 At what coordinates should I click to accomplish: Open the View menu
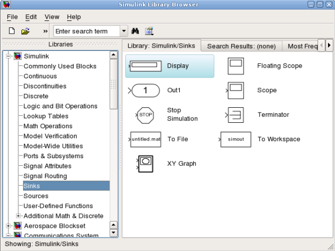click(x=52, y=17)
